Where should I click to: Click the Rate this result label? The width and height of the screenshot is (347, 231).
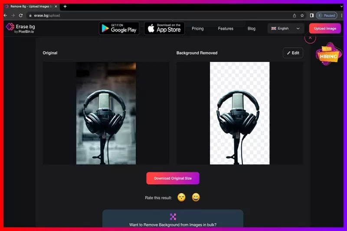158,198
